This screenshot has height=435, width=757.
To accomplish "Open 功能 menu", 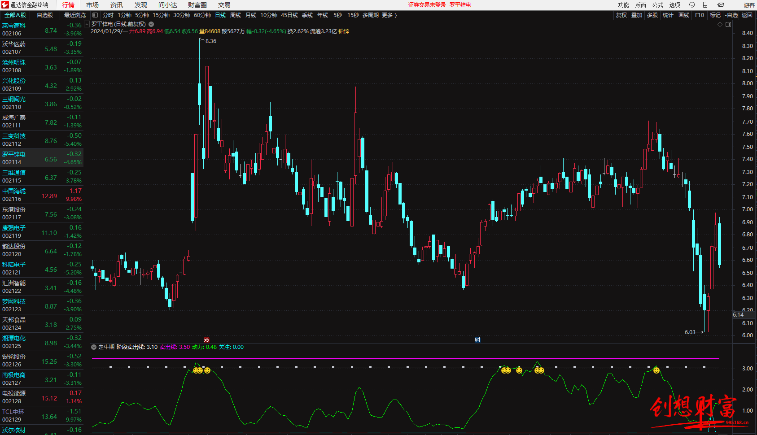I will pyautogui.click(x=624, y=5).
